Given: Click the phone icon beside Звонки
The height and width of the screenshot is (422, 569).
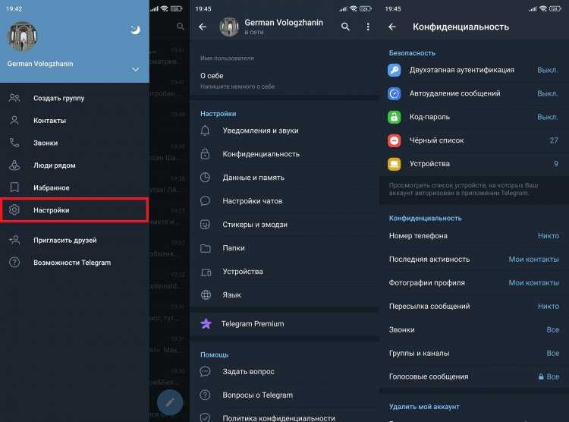Looking at the screenshot, I should (x=14, y=143).
